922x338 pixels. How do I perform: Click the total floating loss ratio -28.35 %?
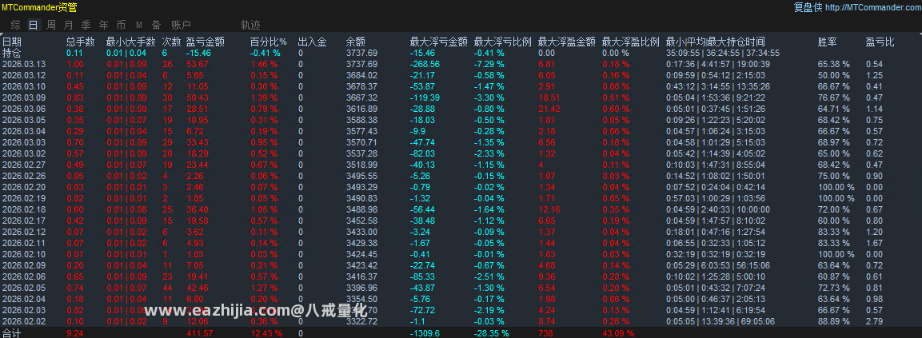(492, 333)
